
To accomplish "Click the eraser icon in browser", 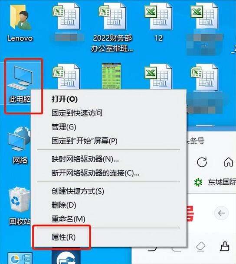I will point(201,247).
